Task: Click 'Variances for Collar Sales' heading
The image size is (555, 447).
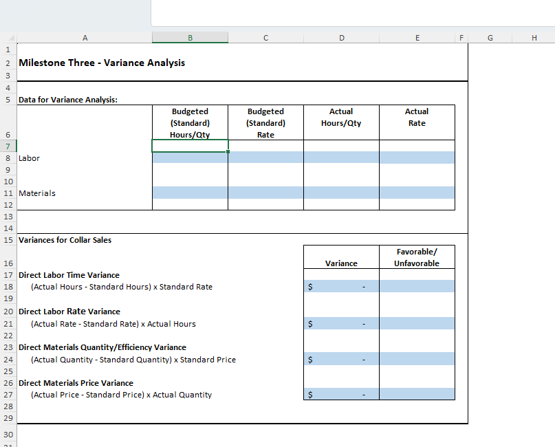Action: tap(65, 240)
